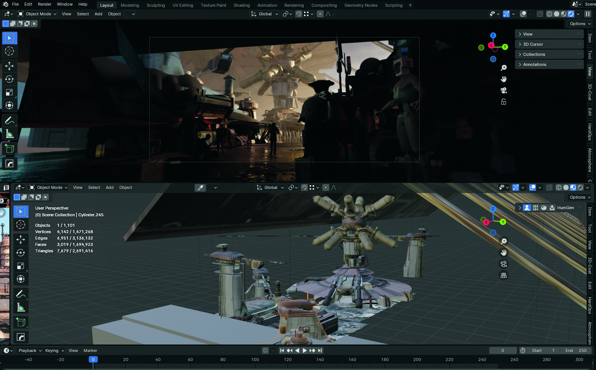
Task: Expand the View panel in the sidebar
Action: tap(549, 34)
